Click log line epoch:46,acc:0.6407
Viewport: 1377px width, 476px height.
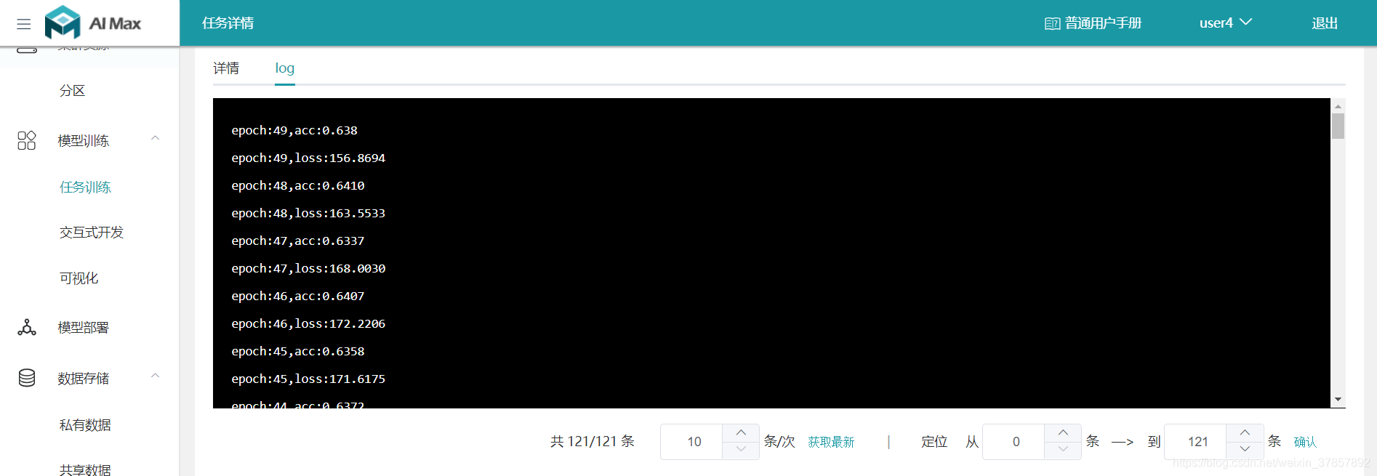[x=298, y=297]
